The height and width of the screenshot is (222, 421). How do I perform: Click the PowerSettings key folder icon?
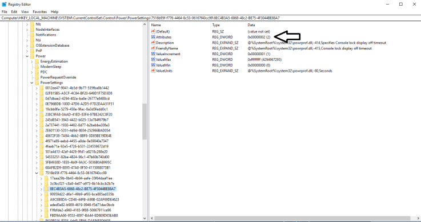[37, 83]
